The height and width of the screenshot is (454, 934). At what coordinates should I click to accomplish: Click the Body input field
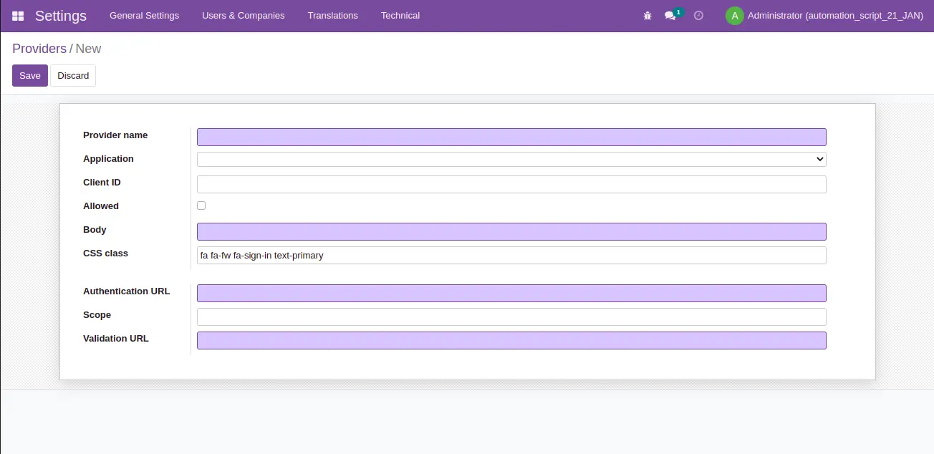click(x=511, y=231)
